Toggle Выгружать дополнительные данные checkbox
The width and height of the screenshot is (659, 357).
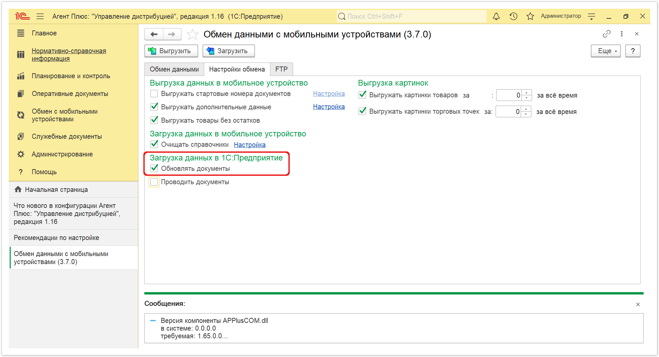coord(154,107)
